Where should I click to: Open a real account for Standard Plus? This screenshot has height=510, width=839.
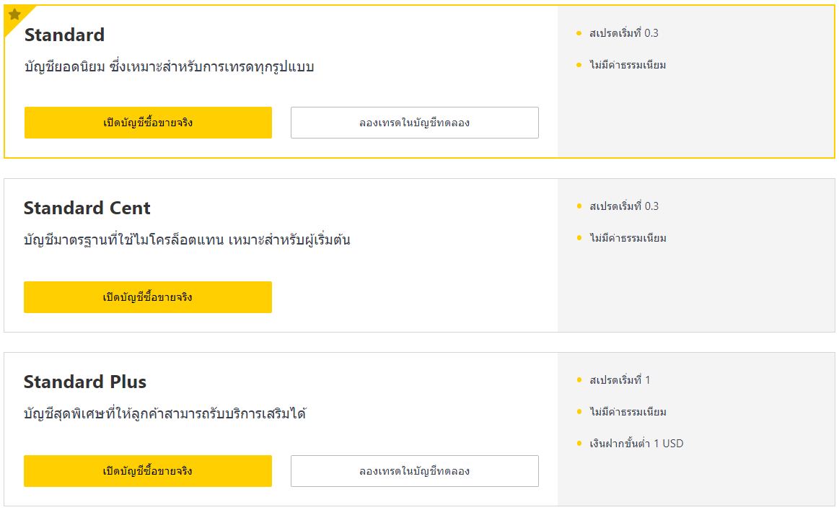148,471
